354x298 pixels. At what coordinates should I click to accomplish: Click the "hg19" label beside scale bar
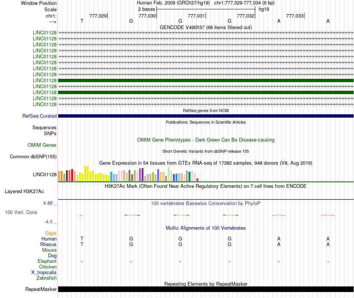[264, 9]
